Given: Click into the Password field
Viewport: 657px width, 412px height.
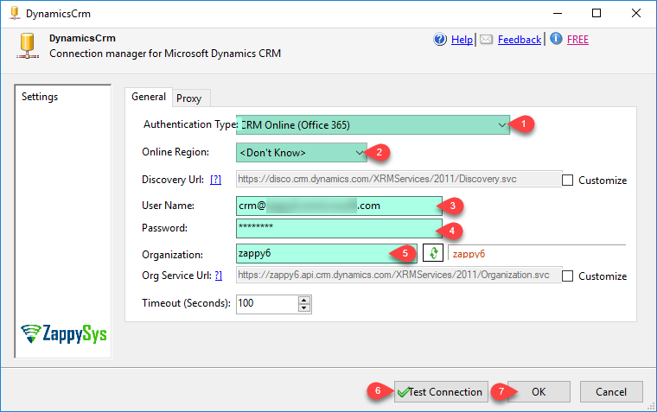Looking at the screenshot, I should pos(339,228).
